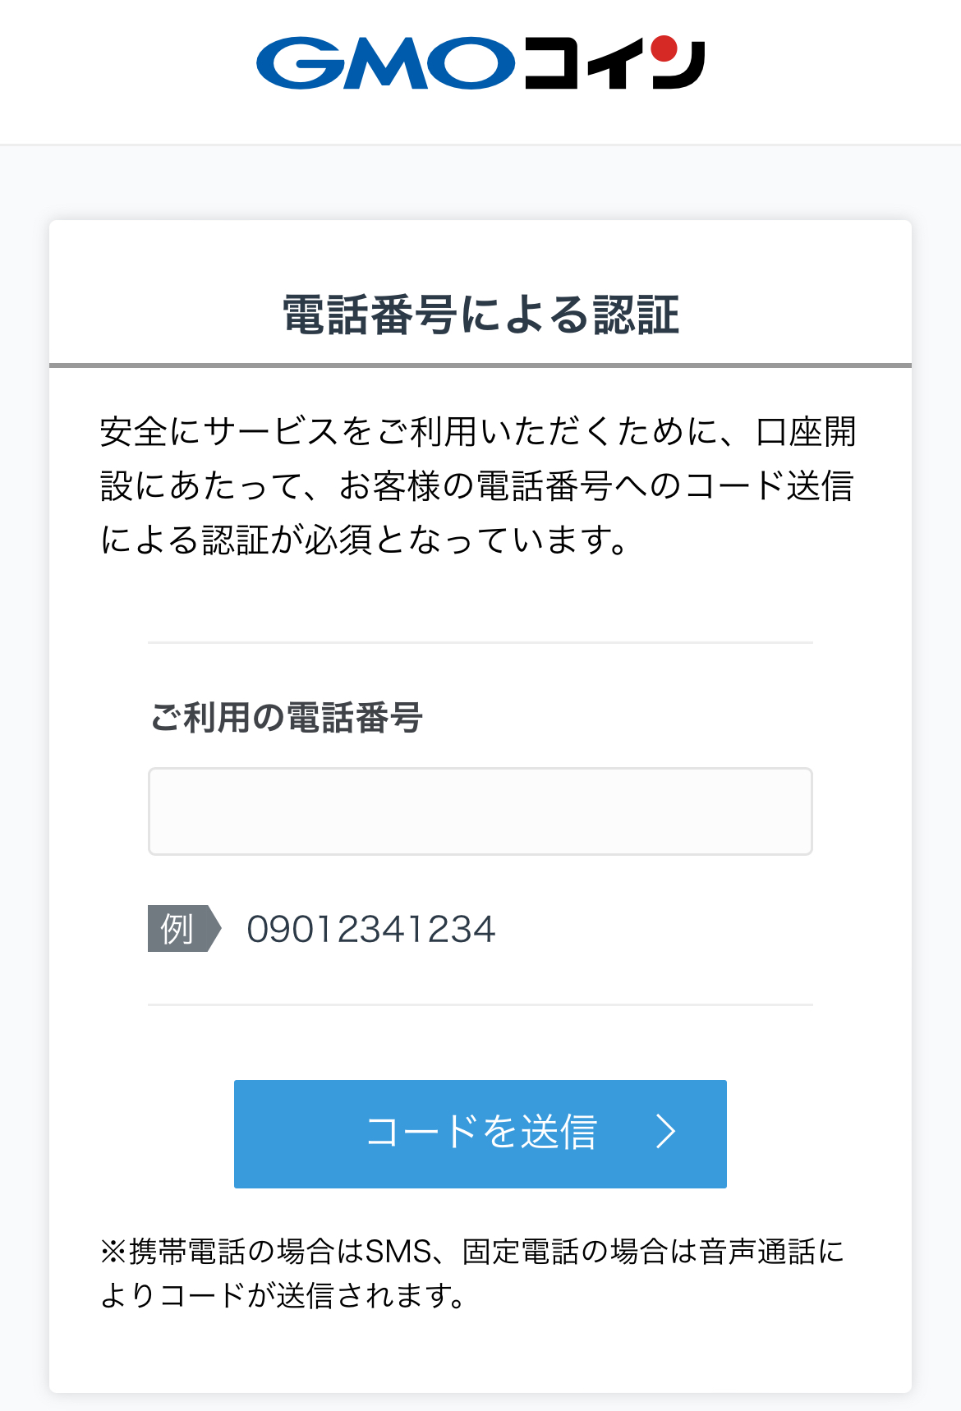Viewport: 961px width, 1411px height.
Task: Click the ※携帯電話の場合 footnote text
Action: [x=472, y=1273]
